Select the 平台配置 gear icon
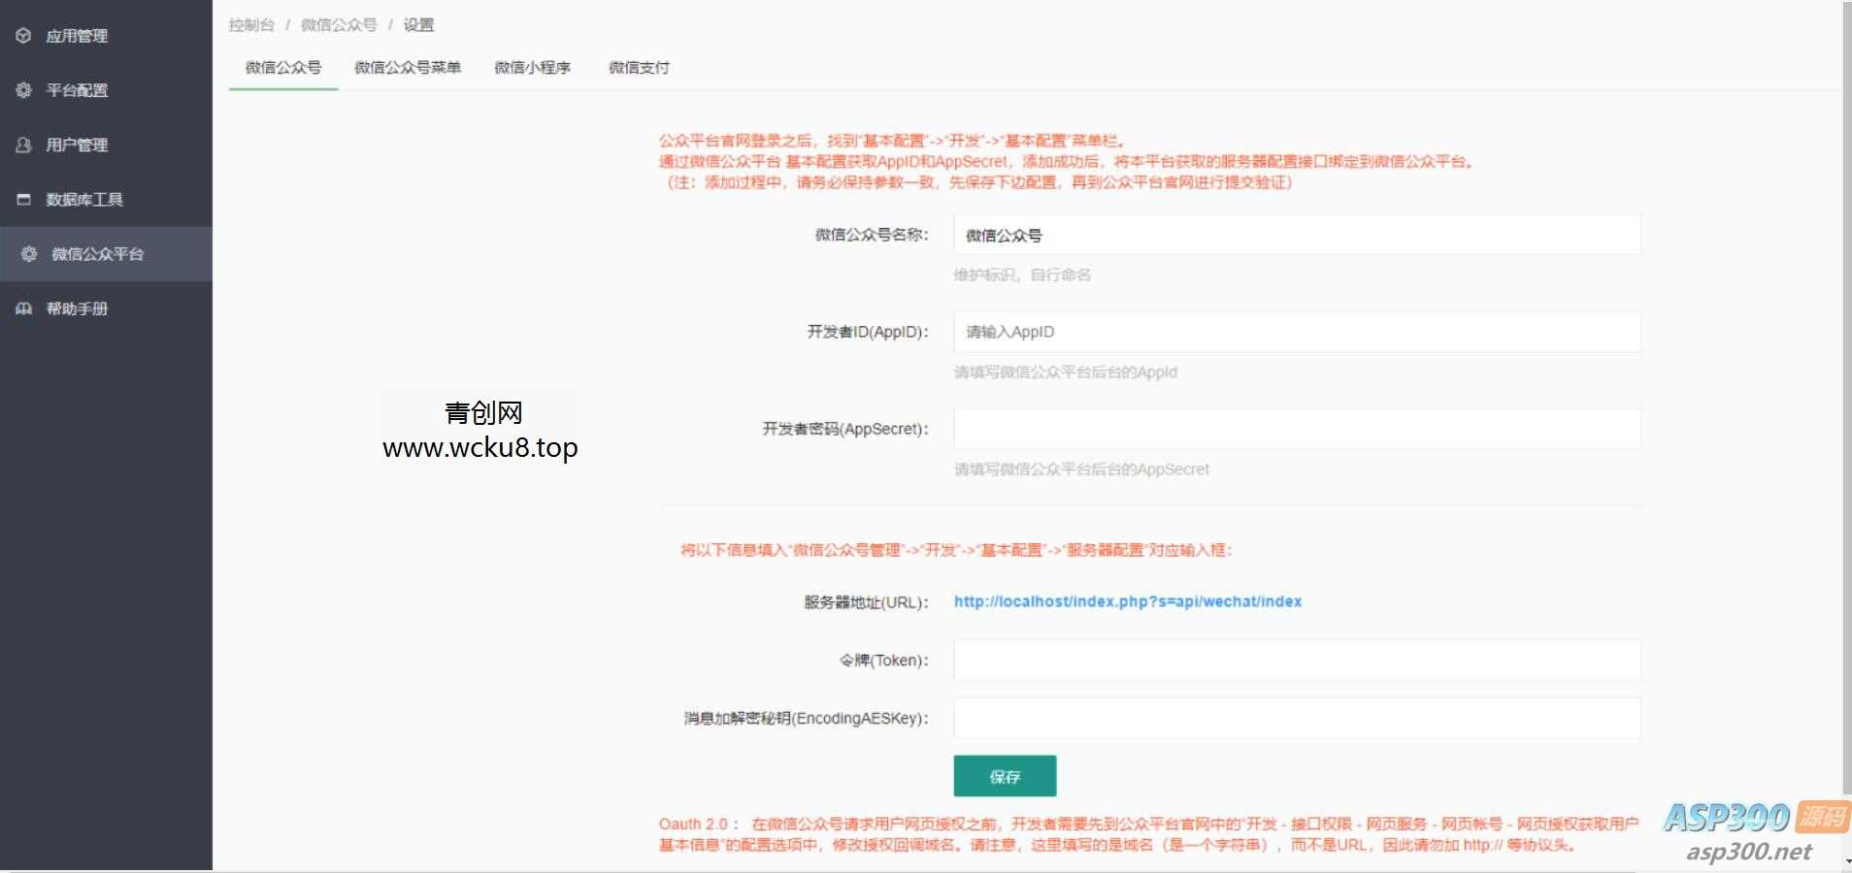The height and width of the screenshot is (873, 1852). coord(23,90)
